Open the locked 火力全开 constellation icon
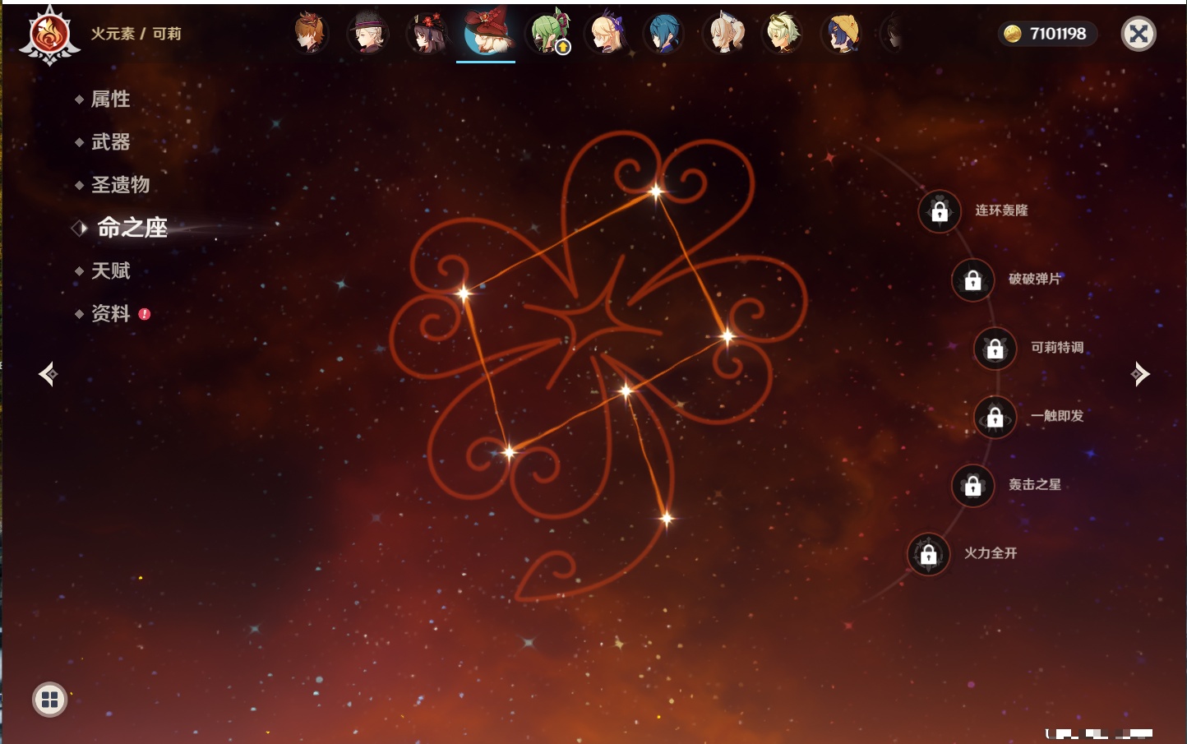The width and height of the screenshot is (1187, 744). 929,554
